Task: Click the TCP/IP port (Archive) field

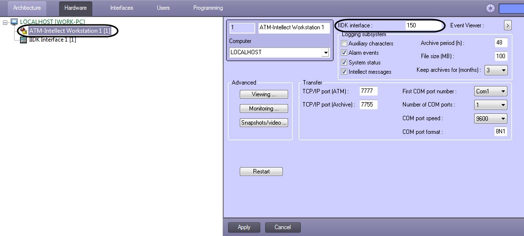Action: [x=369, y=105]
